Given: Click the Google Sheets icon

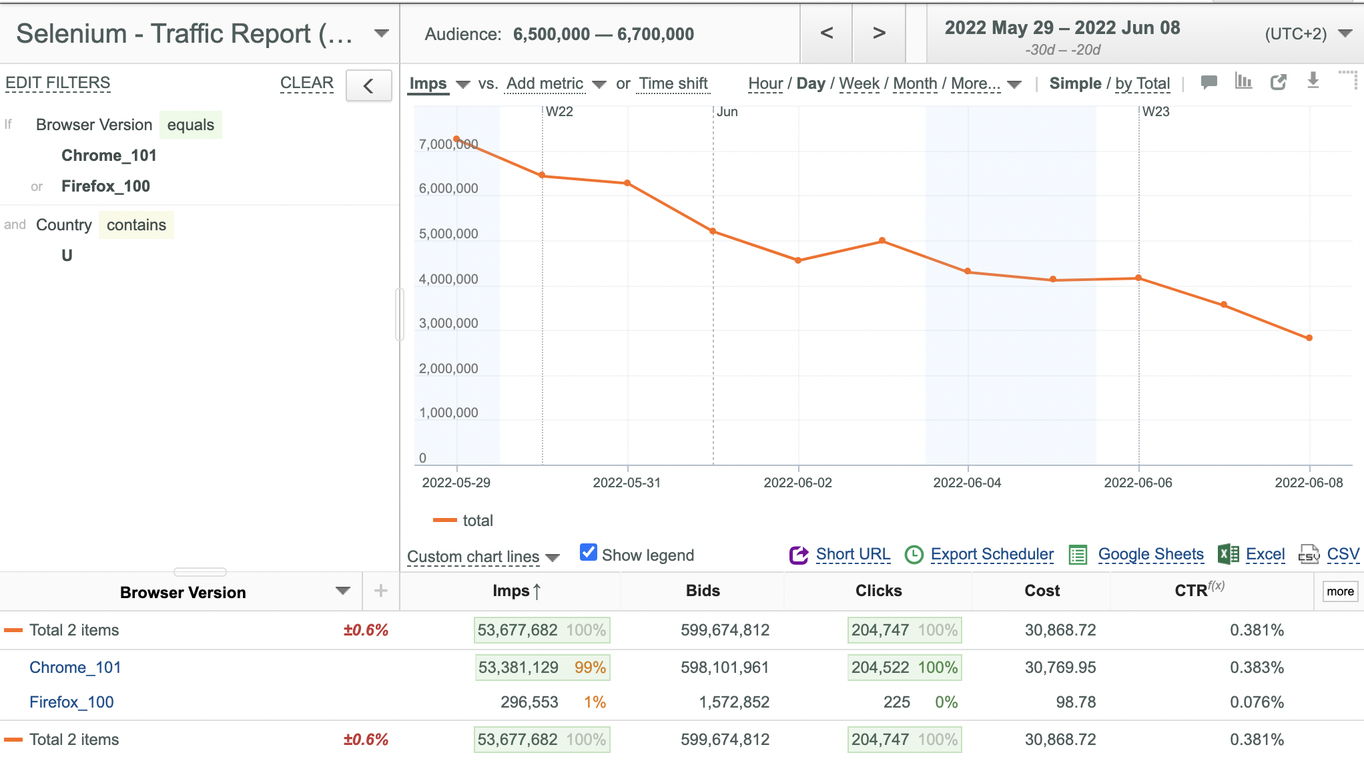Looking at the screenshot, I should [x=1078, y=555].
